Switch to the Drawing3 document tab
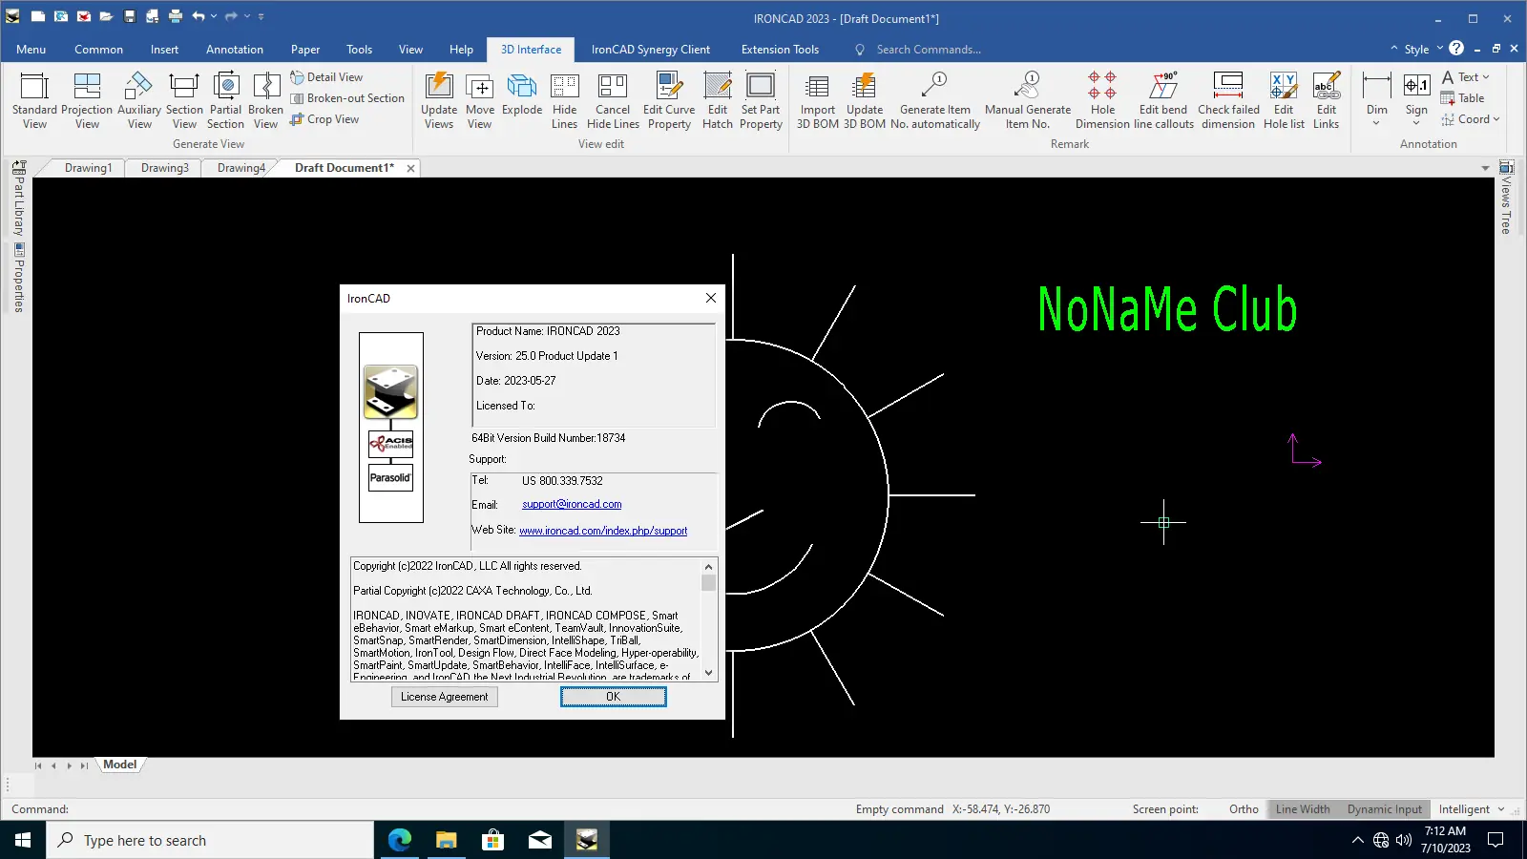The height and width of the screenshot is (859, 1527). pos(165,168)
